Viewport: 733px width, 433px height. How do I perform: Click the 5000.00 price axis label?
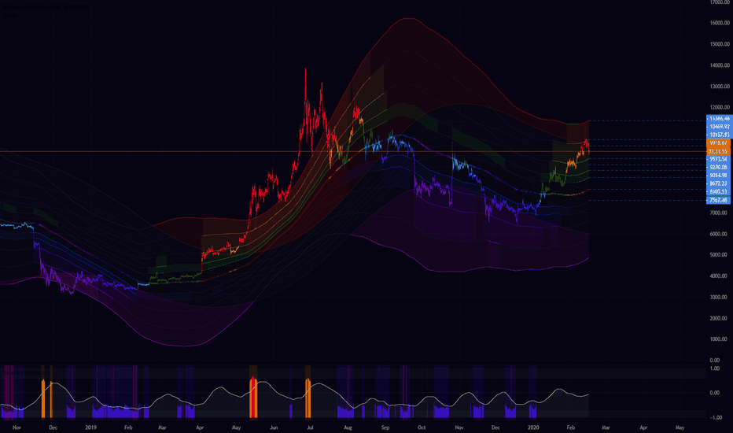pos(719,254)
